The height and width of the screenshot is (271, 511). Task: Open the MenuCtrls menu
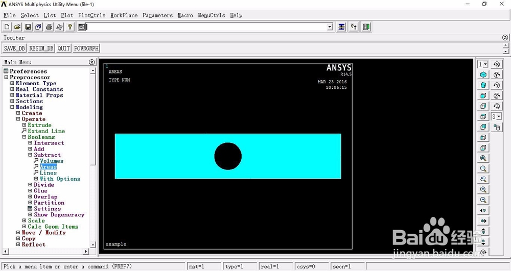coord(212,15)
